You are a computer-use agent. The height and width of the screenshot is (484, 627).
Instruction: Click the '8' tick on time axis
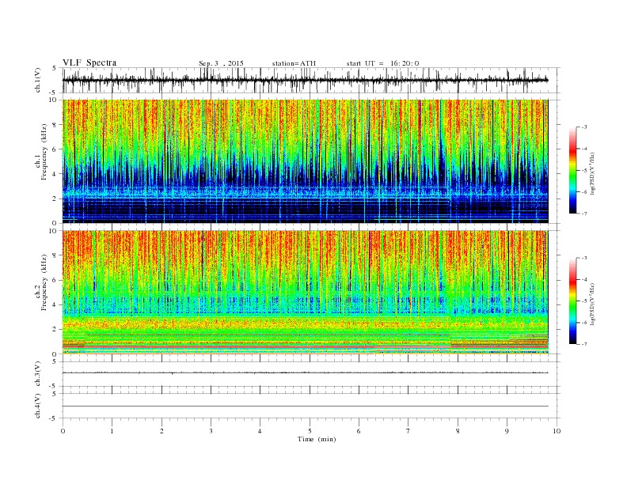(458, 431)
